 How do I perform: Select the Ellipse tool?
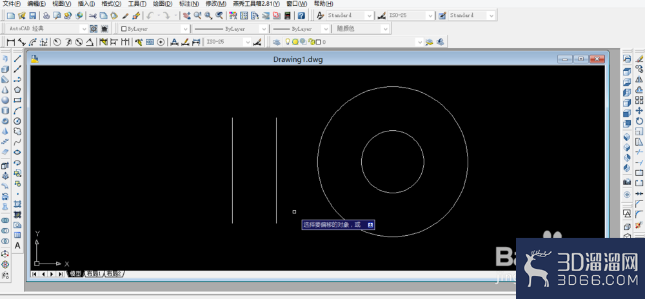click(x=17, y=152)
